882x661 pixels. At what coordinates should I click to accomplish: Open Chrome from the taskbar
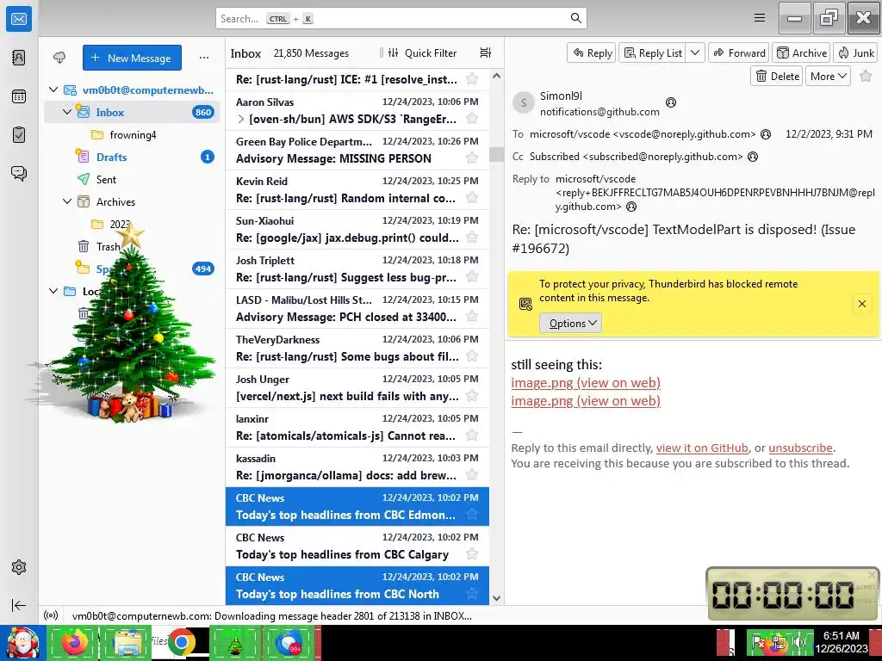181,643
